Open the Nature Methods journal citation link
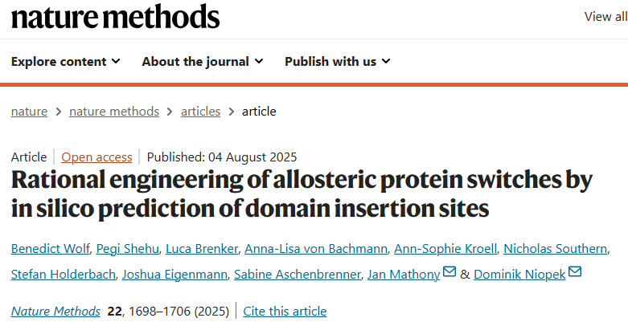628x326 pixels. tap(55, 311)
